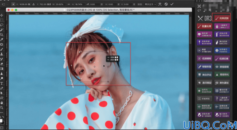
Task: Click the 智能修复 button
Action: 204,67
